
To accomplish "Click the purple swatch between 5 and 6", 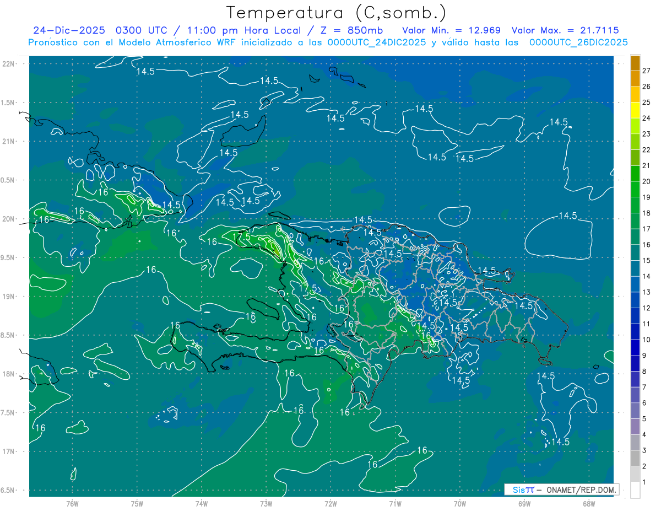I will coord(635,411).
